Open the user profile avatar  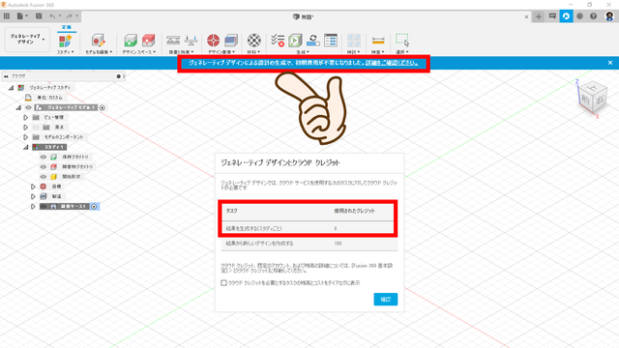coord(609,16)
